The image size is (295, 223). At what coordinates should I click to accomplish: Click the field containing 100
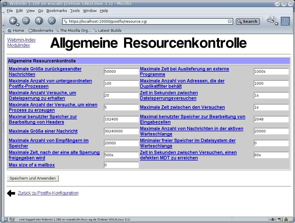[x=121, y=83]
